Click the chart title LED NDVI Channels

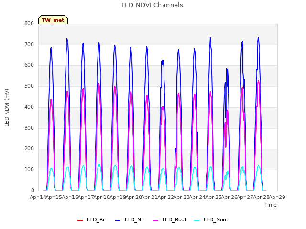tap(152, 5)
